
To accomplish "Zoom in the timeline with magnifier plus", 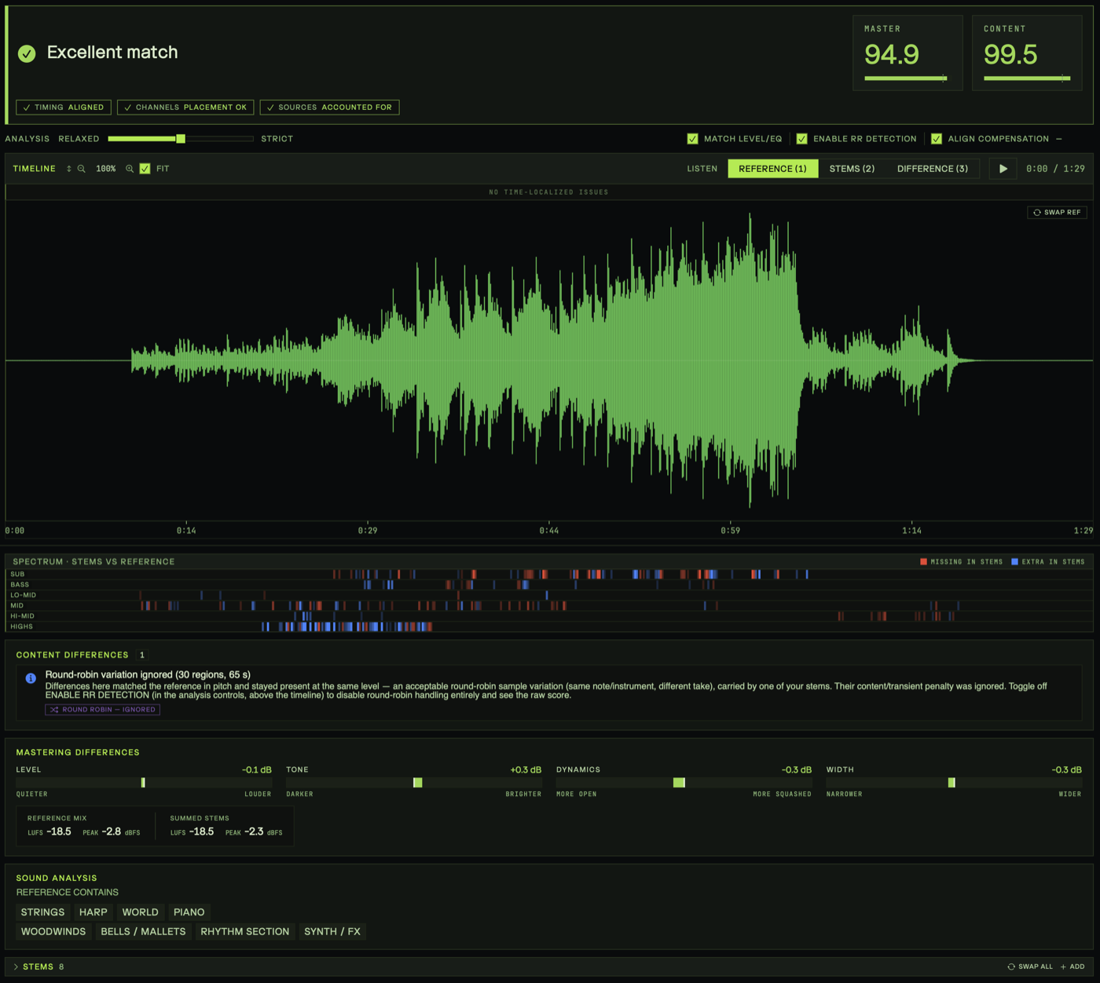I will 130,169.
